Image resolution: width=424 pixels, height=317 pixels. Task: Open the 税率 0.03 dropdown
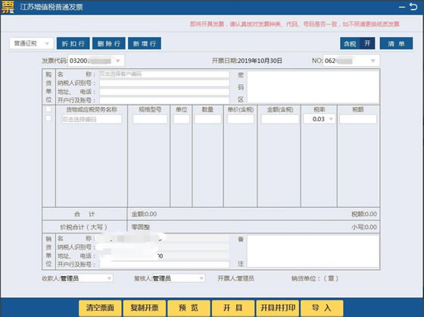pos(319,119)
